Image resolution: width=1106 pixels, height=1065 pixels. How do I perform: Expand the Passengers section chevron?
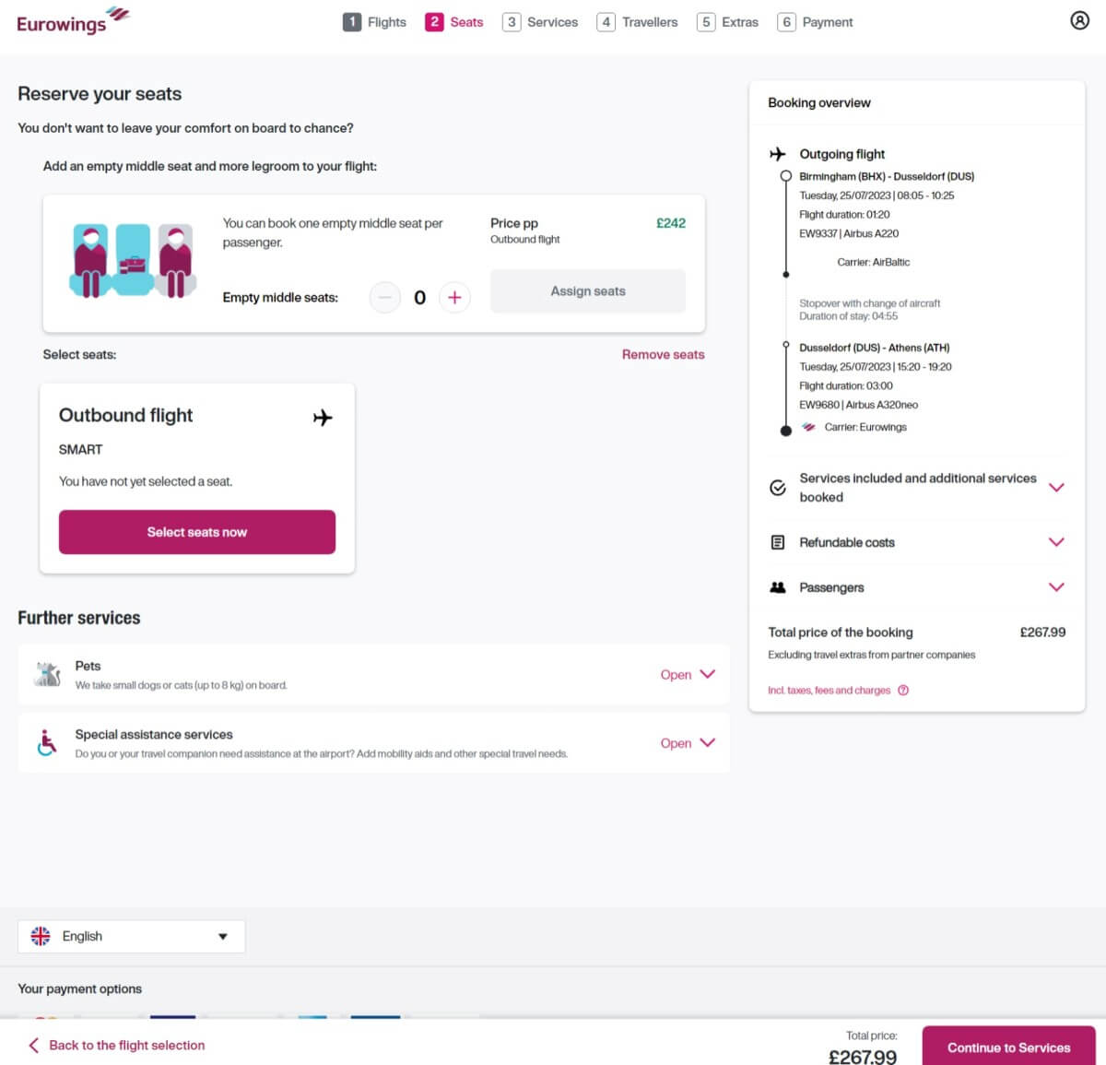click(1057, 587)
